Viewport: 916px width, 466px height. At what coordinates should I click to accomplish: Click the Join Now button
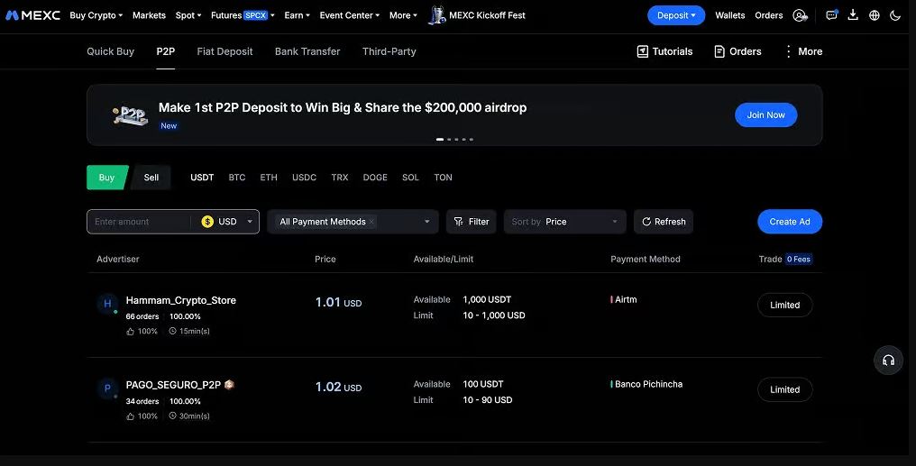pyautogui.click(x=765, y=115)
